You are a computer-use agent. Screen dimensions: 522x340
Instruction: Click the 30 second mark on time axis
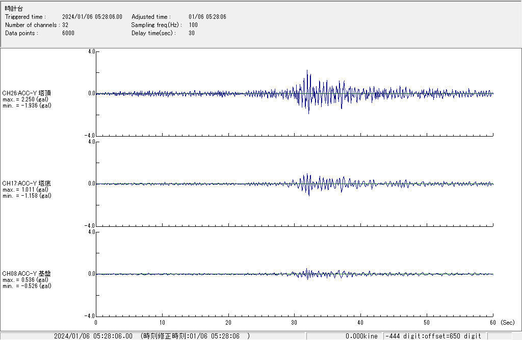point(294,323)
